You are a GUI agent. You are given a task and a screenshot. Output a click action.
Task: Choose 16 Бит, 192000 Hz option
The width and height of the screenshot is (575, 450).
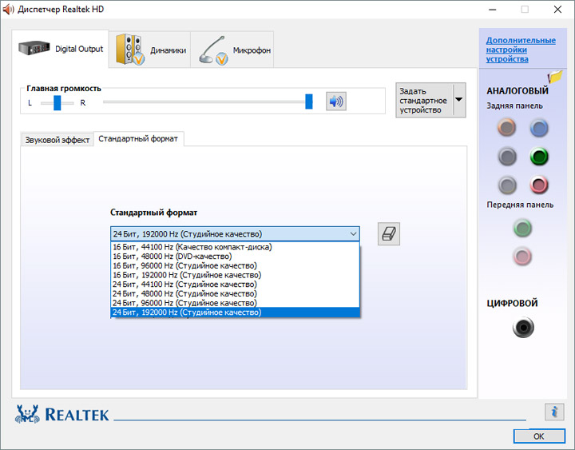click(x=235, y=275)
